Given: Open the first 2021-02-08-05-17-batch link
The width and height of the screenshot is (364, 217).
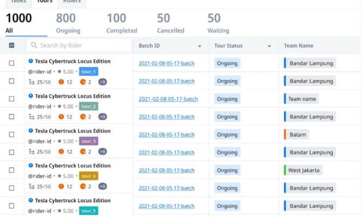Looking at the screenshot, I should pyautogui.click(x=167, y=63).
